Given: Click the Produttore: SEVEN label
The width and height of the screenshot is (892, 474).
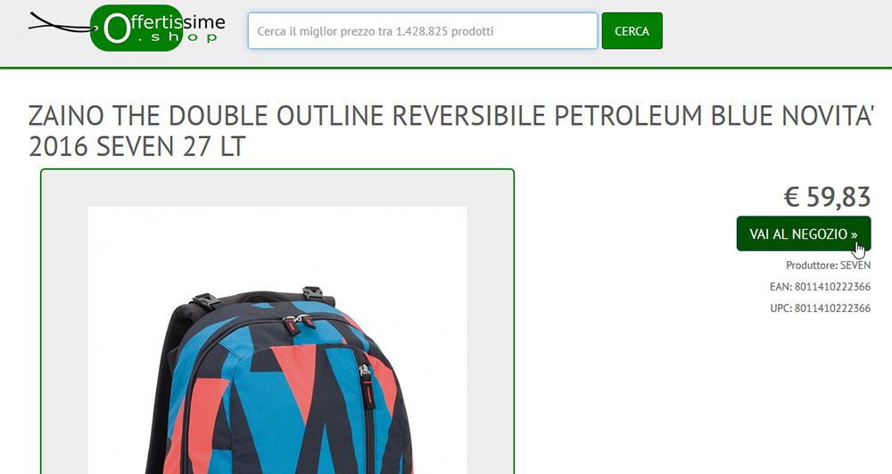Looking at the screenshot, I should (x=829, y=265).
